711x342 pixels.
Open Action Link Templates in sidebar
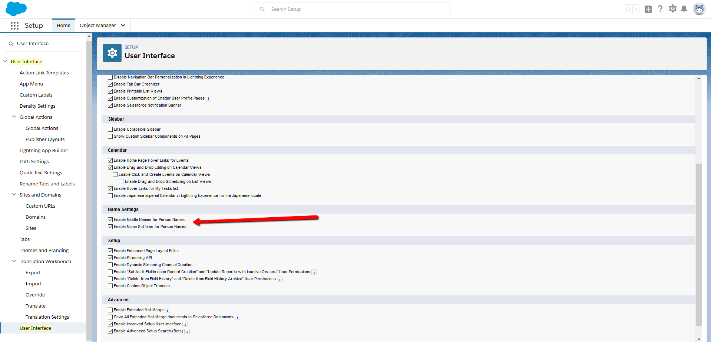coord(44,73)
